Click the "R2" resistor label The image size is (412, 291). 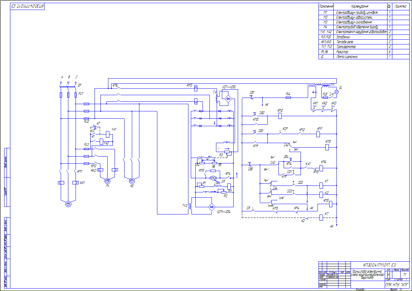(x=221, y=155)
